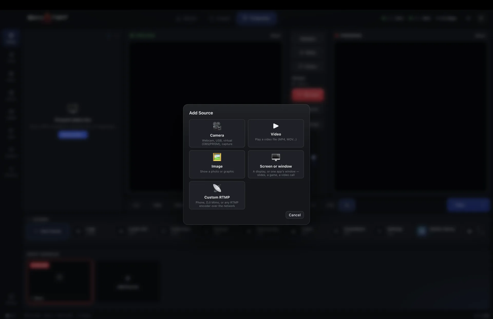
Task: Add a Screen or window source
Action: pos(276,164)
